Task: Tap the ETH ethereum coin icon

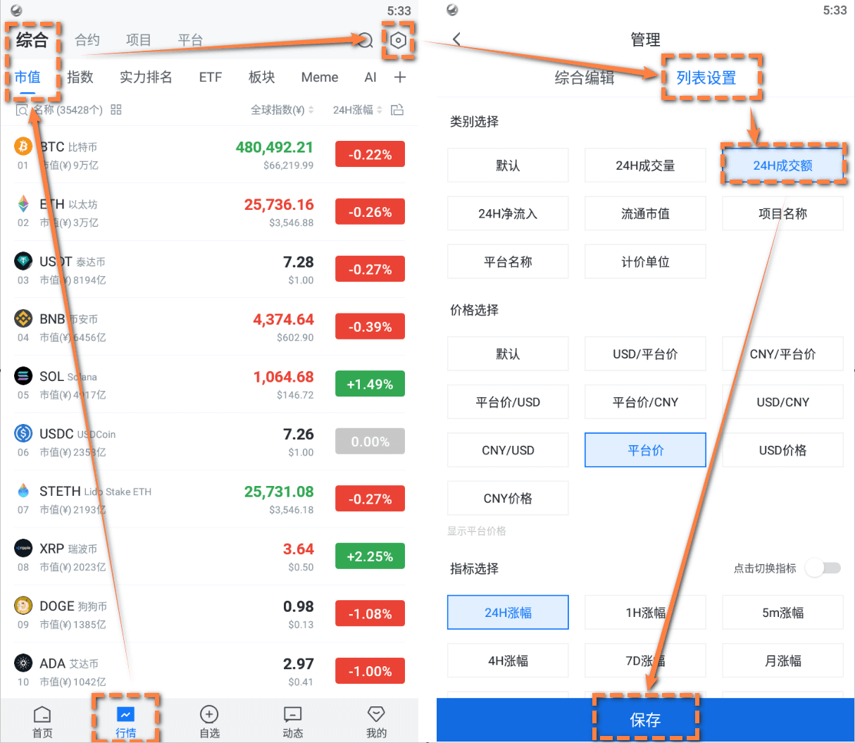Action: [x=23, y=204]
